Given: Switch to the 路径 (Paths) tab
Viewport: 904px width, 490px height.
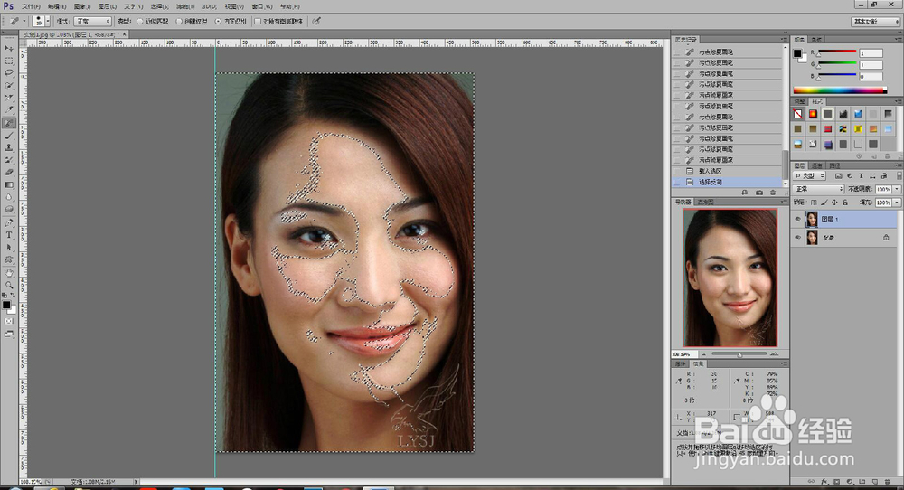Looking at the screenshot, I should pos(834,165).
